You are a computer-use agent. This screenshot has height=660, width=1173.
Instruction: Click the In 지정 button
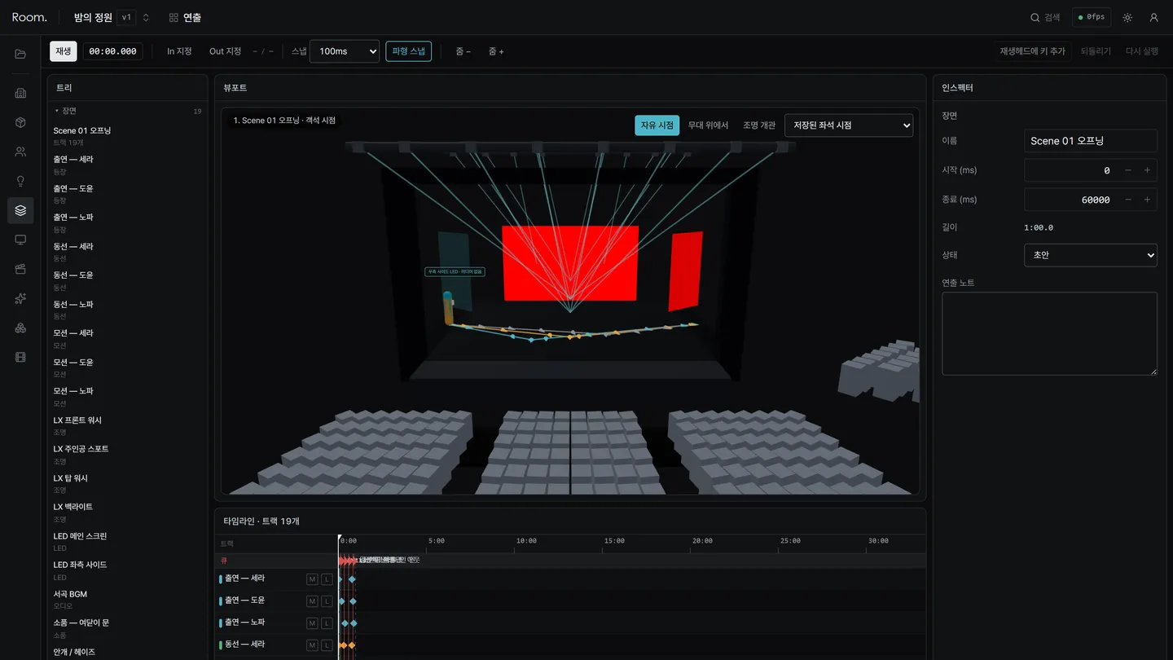click(x=179, y=51)
